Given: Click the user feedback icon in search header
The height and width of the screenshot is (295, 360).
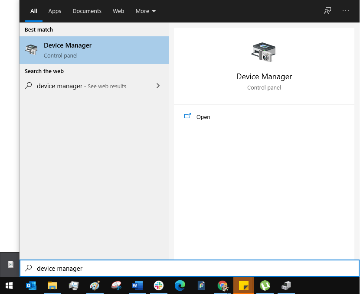Looking at the screenshot, I should 327,11.
